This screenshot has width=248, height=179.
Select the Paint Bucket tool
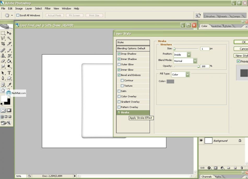point(9,61)
